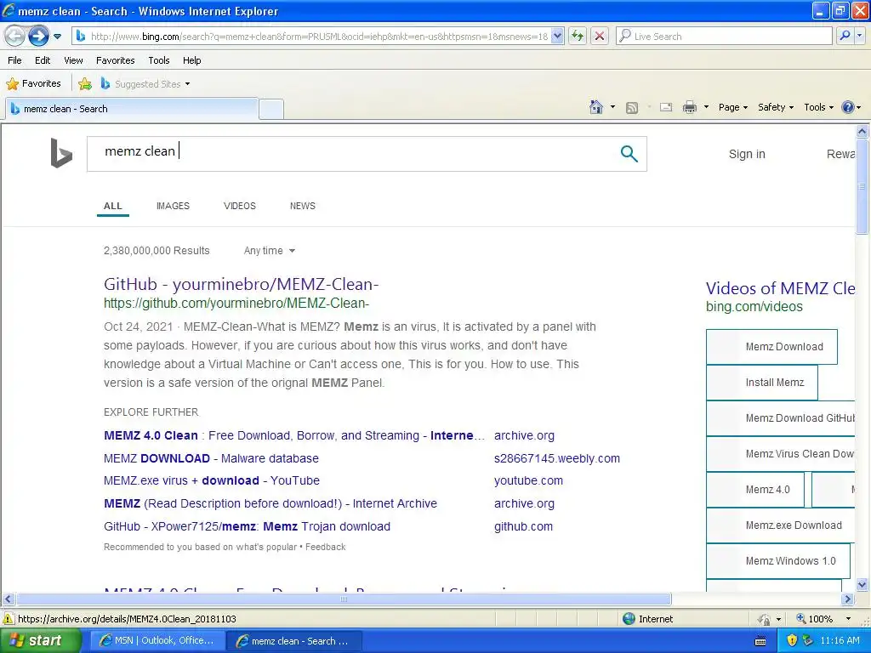Click the browser Forward arrow button
The image size is (871, 653).
tap(38, 37)
